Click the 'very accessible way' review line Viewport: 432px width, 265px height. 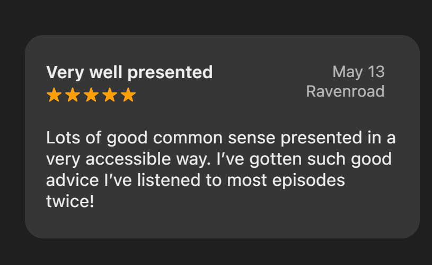[219, 159]
